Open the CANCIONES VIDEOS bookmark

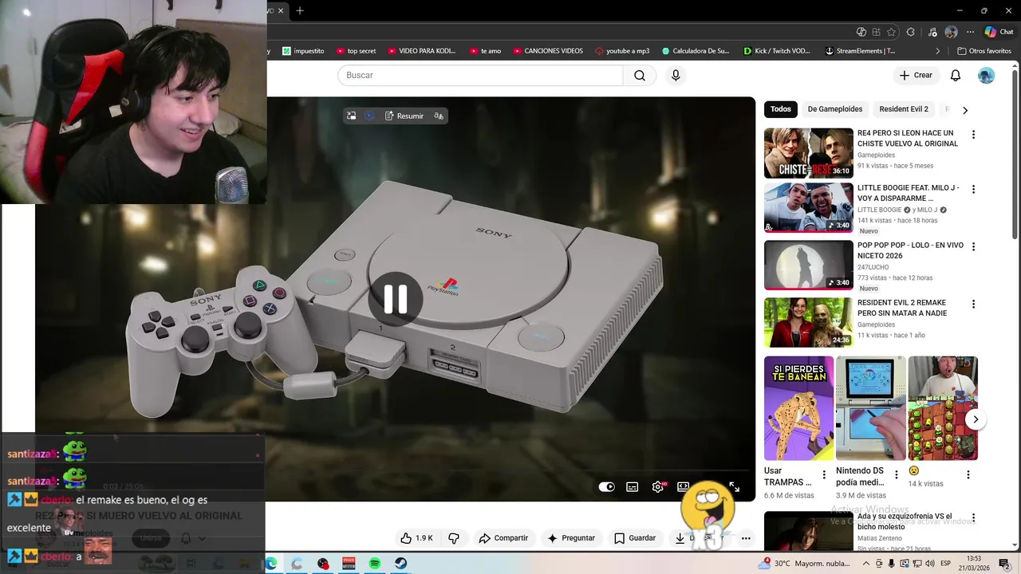pos(548,51)
